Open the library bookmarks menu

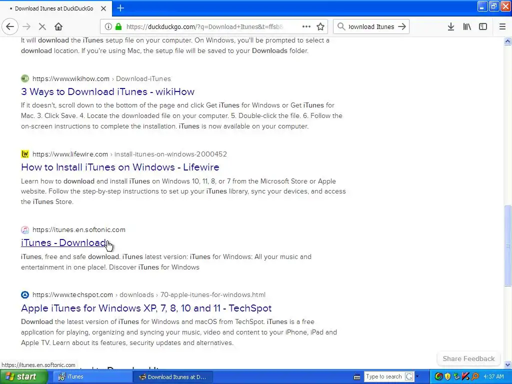click(467, 27)
